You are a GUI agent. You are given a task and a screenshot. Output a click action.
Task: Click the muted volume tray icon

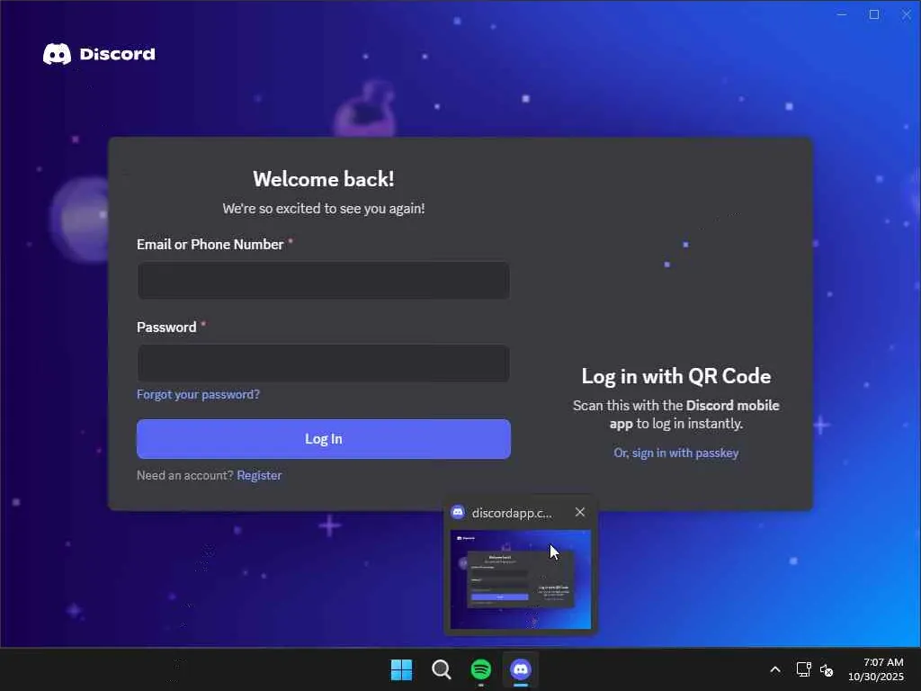[827, 669]
